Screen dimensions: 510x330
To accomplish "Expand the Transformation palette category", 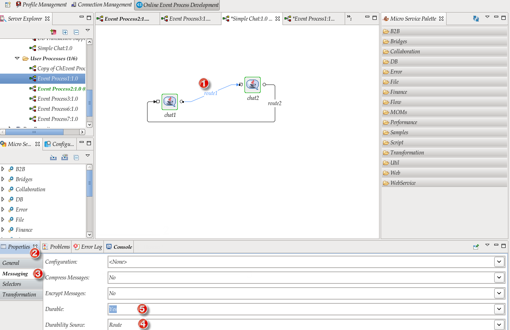I will [x=407, y=152].
